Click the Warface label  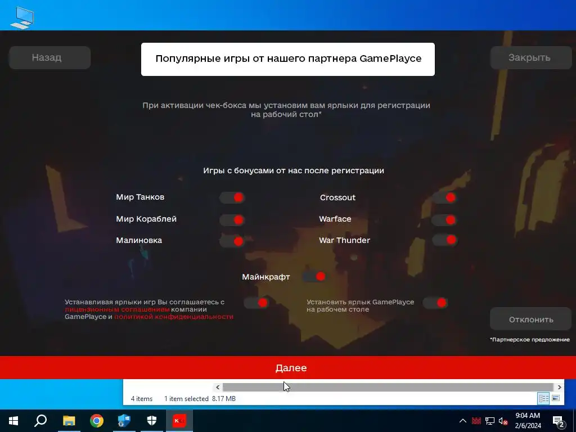point(335,219)
